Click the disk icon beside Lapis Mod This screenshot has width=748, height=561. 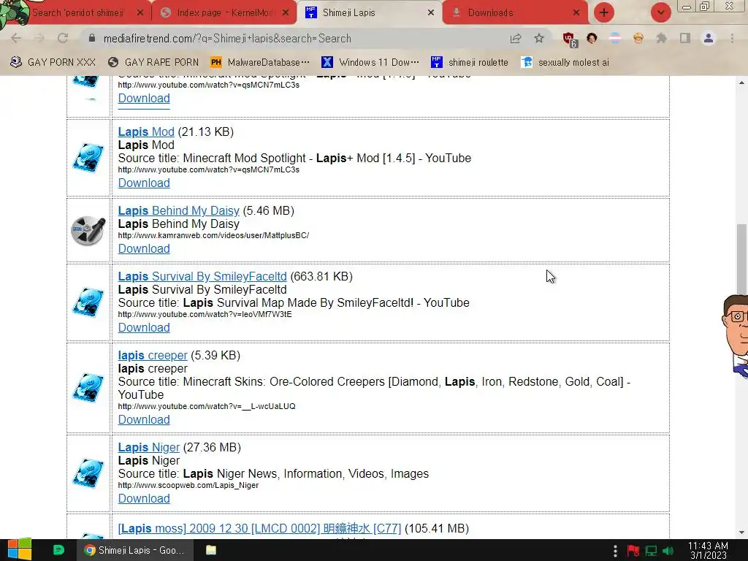click(x=88, y=158)
